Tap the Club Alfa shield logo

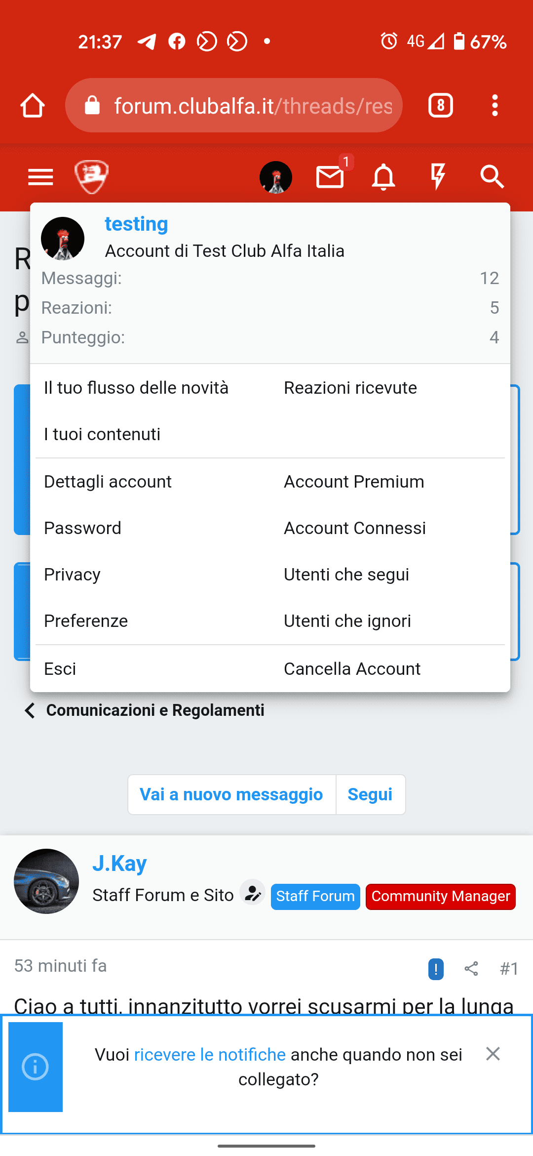pyautogui.click(x=92, y=177)
